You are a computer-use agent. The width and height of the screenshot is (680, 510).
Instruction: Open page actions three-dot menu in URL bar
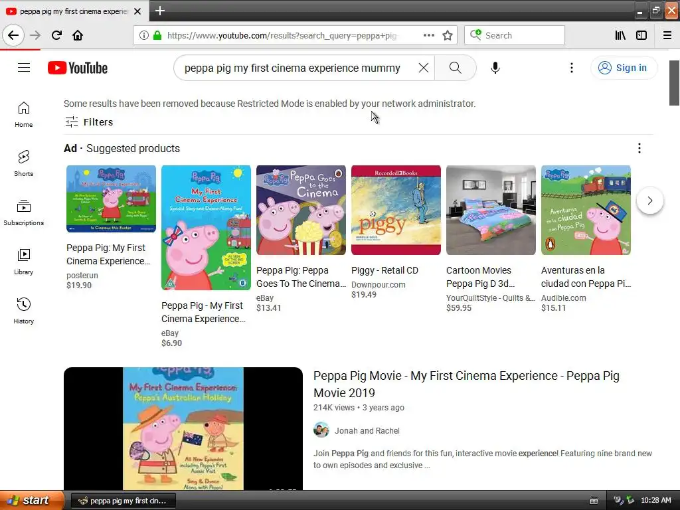(428, 35)
